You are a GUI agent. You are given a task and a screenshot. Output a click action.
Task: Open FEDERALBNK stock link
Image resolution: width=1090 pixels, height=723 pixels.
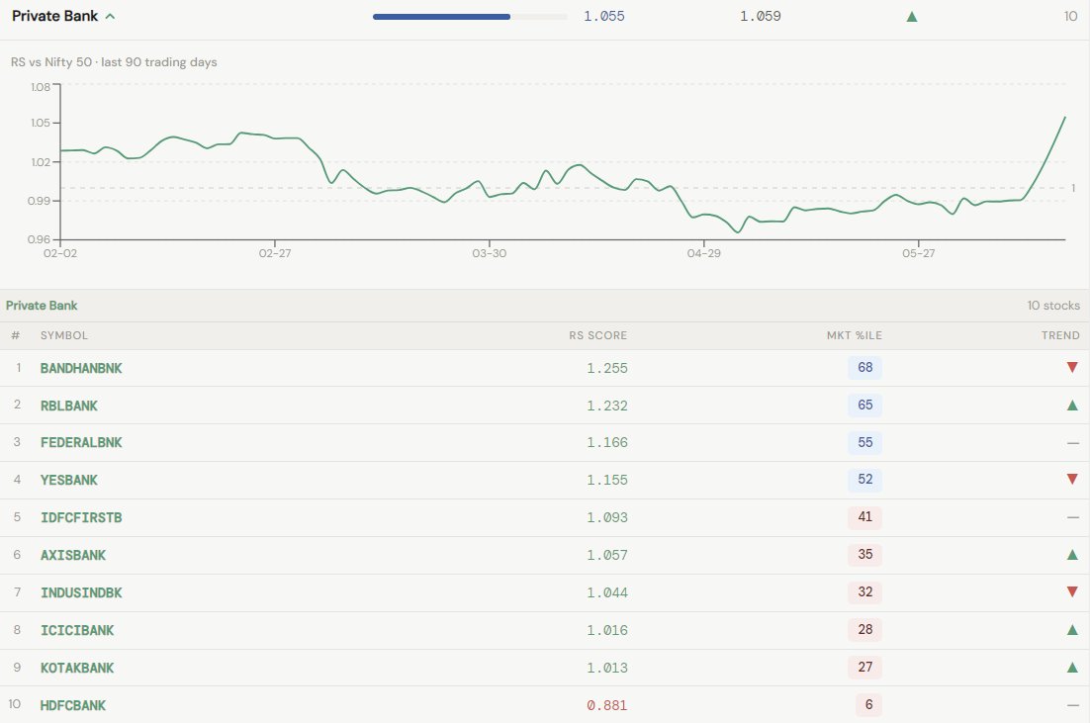click(81, 443)
